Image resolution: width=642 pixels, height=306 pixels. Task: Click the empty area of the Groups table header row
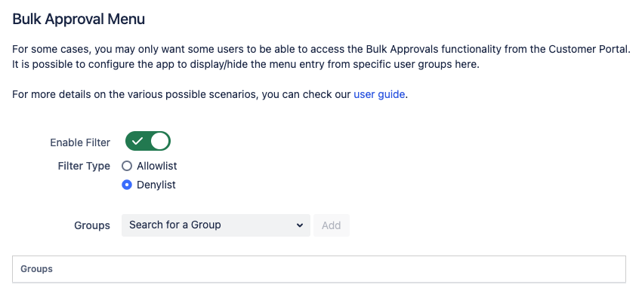(340, 269)
